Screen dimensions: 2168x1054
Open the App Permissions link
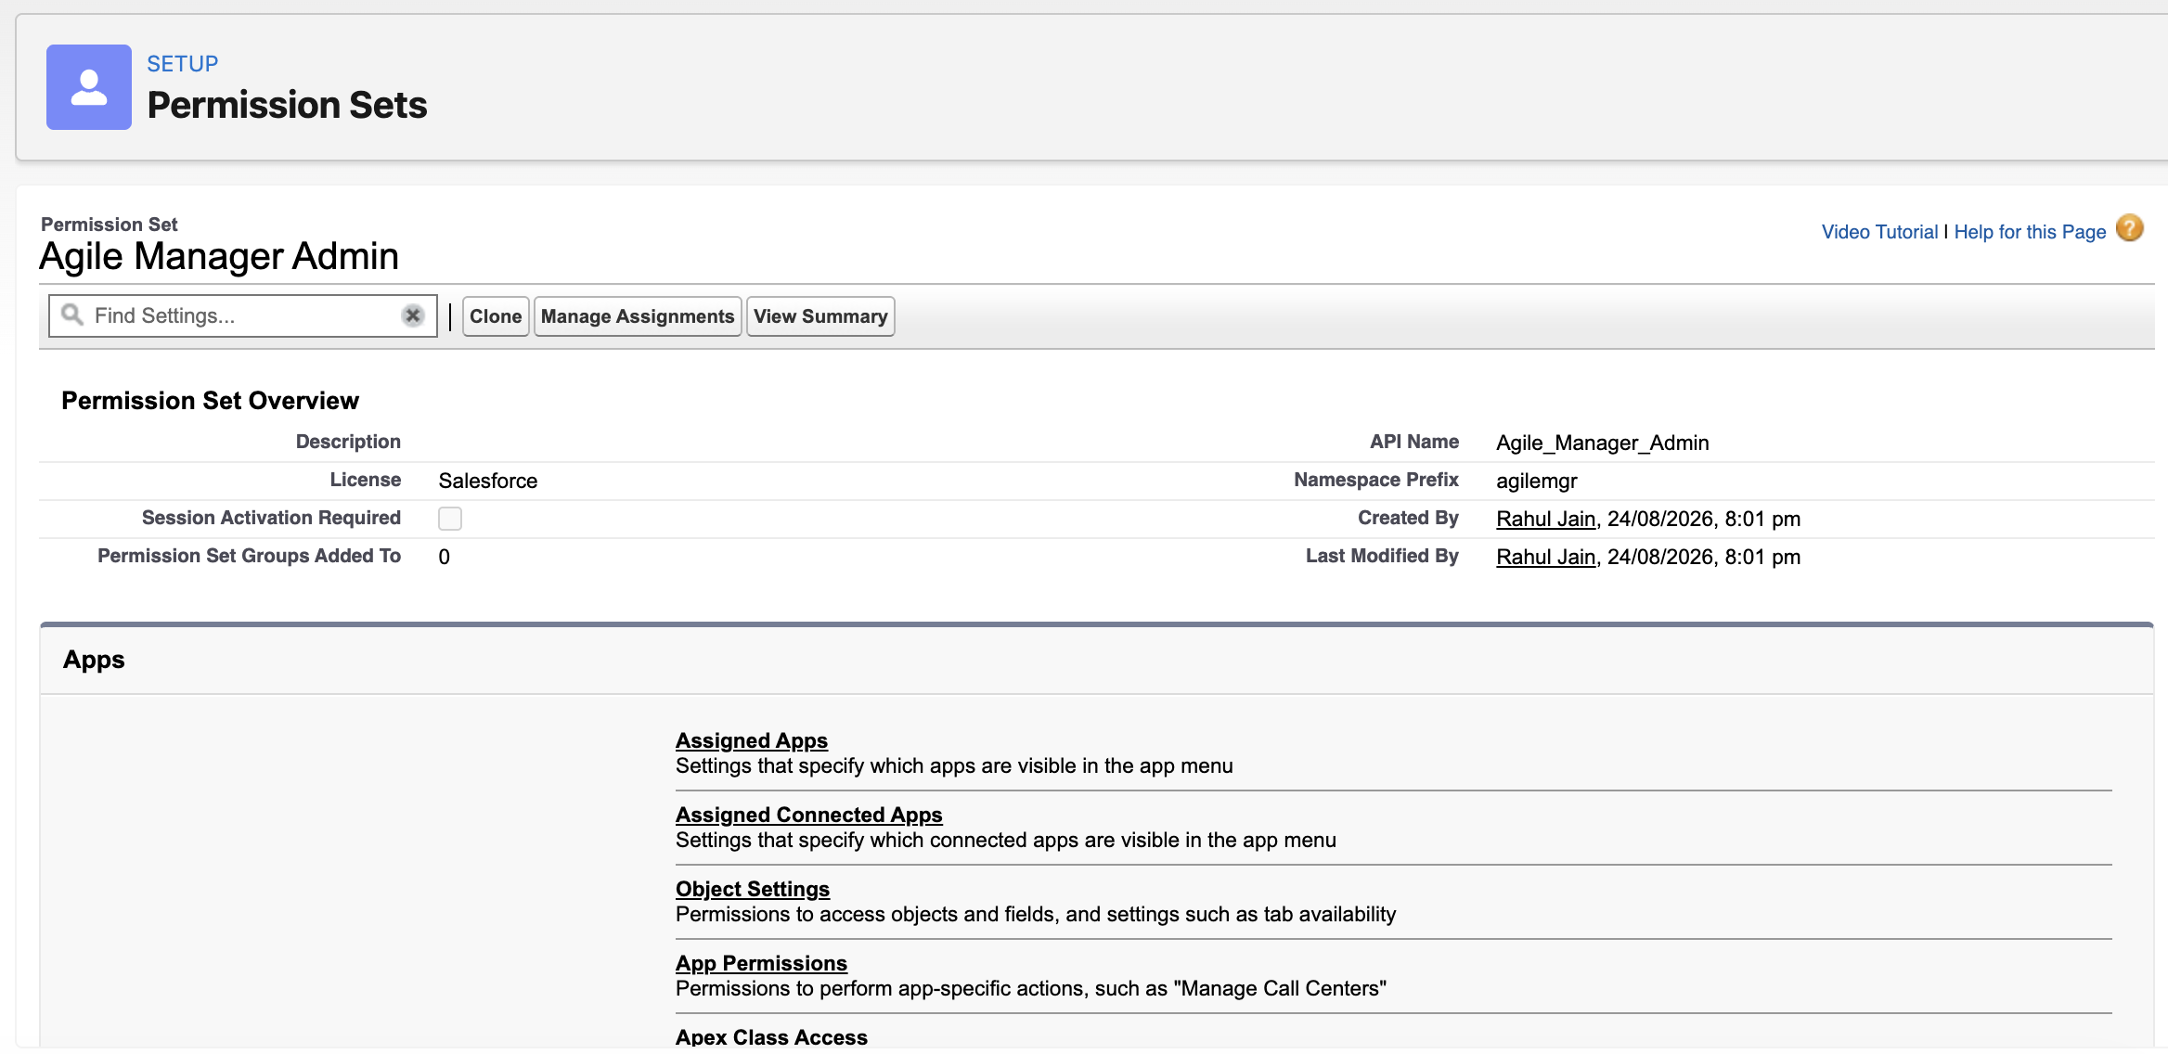click(x=761, y=963)
